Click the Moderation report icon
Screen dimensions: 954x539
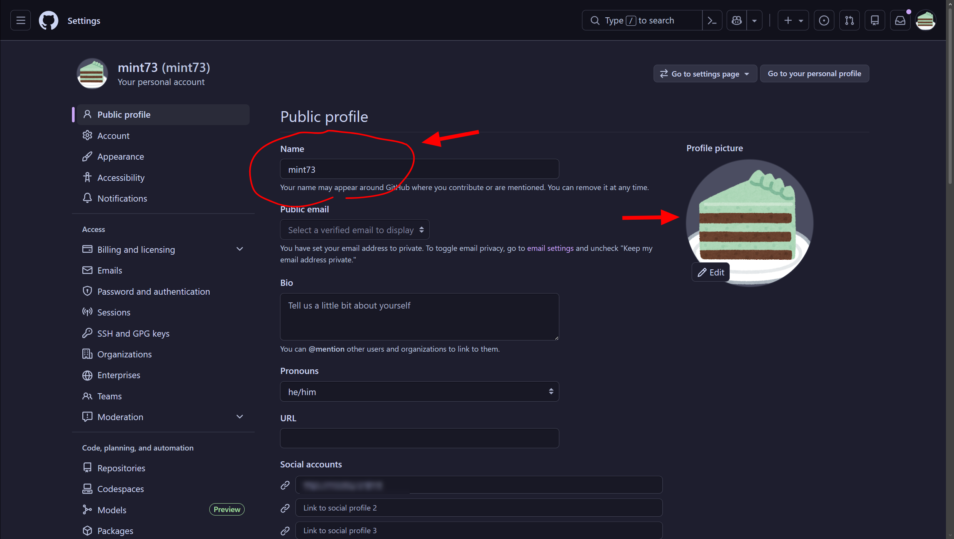click(x=87, y=417)
